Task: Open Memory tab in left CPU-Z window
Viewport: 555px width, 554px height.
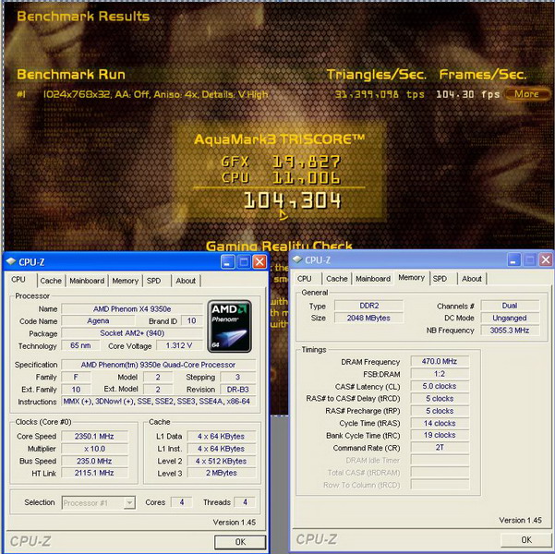Action: tap(125, 281)
